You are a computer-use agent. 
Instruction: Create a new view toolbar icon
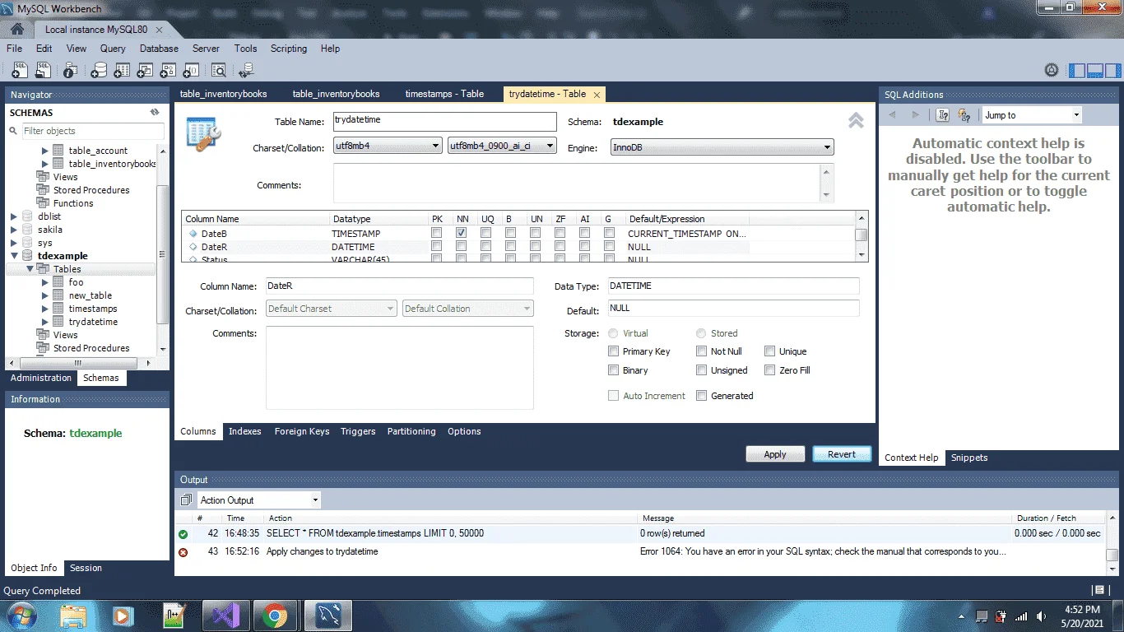145,71
